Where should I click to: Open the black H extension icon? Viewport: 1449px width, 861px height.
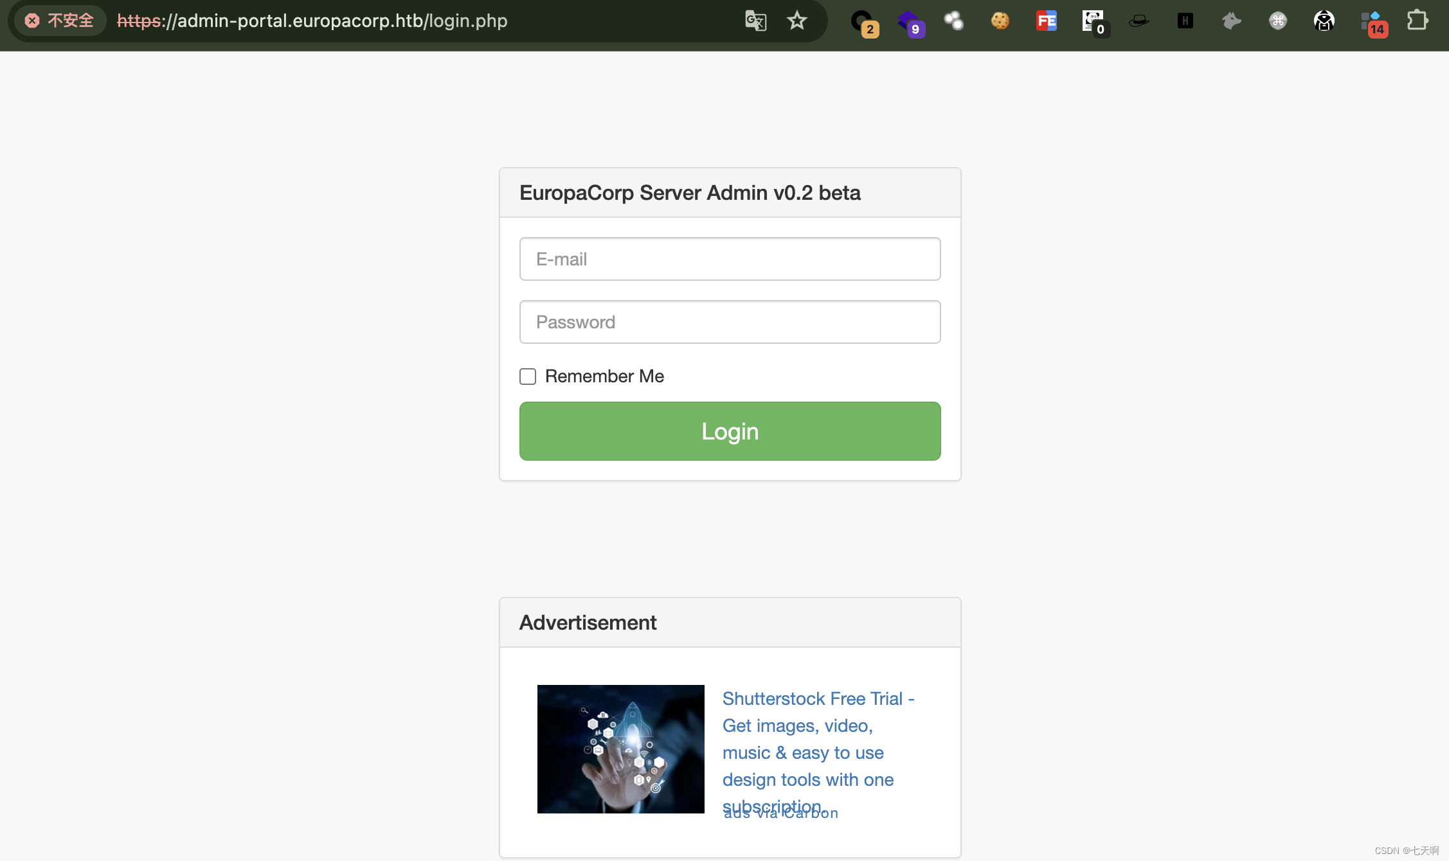(x=1185, y=21)
